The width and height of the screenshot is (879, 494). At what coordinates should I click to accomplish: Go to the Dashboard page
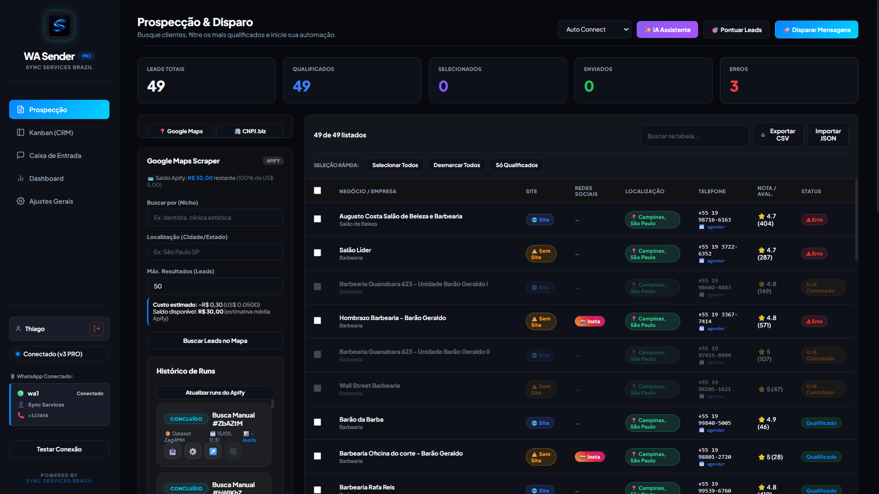point(60,179)
